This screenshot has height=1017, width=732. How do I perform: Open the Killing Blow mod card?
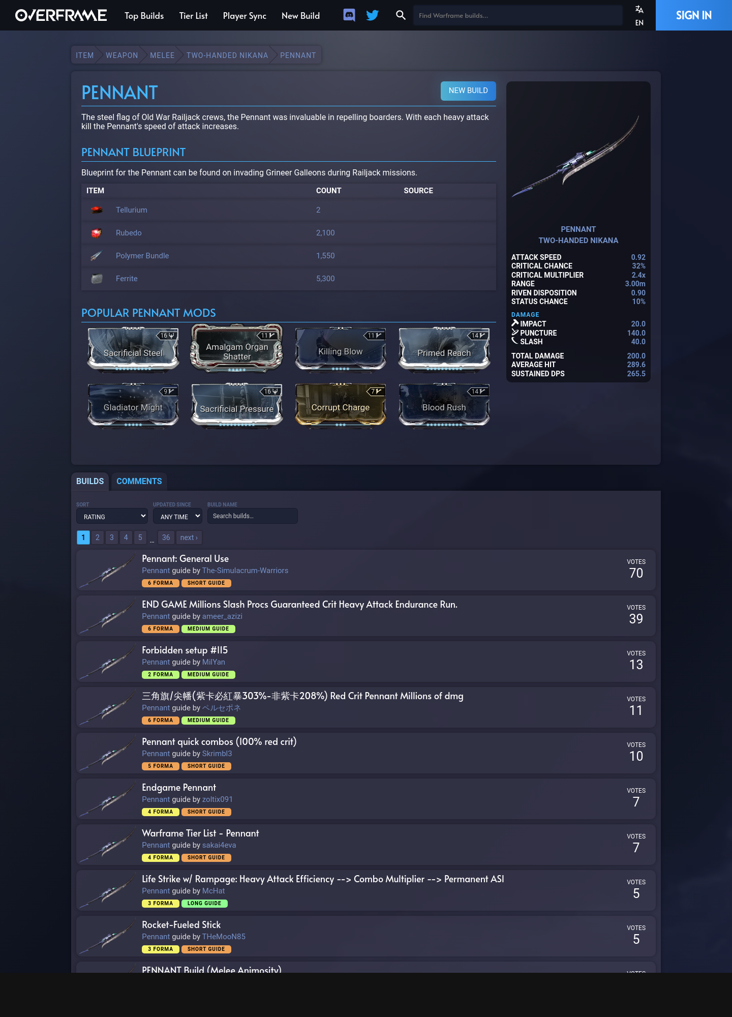click(341, 349)
